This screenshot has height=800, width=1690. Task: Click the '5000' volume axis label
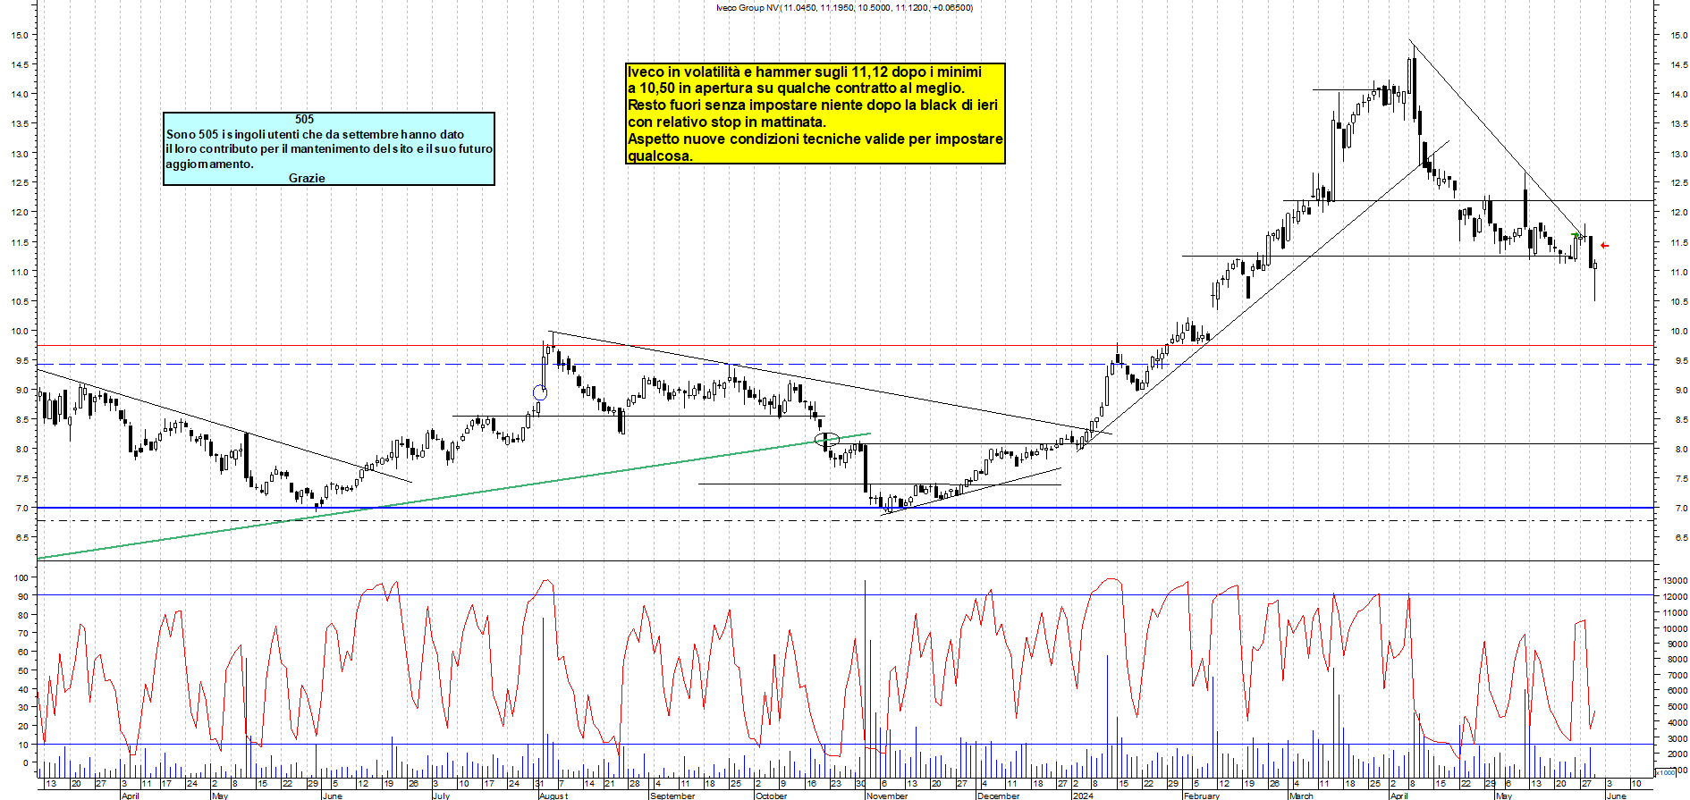[1677, 707]
